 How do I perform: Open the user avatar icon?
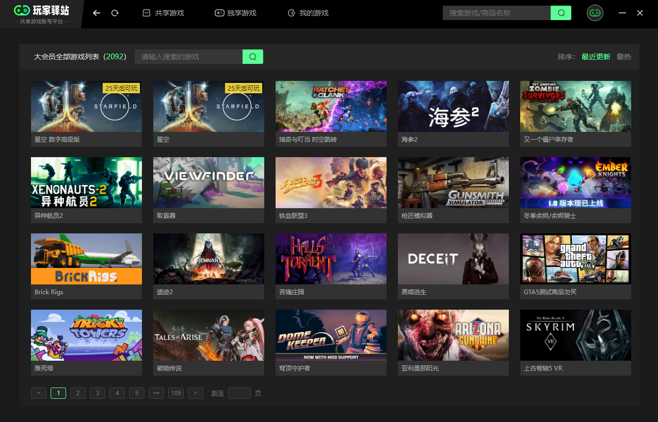click(595, 13)
